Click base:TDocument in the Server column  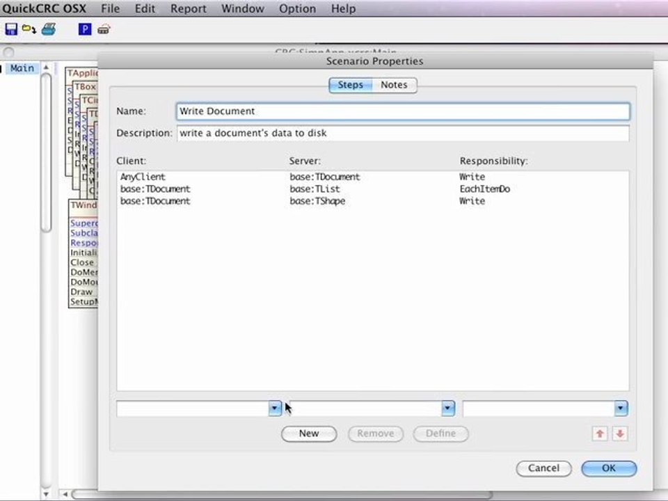pyautogui.click(x=325, y=177)
